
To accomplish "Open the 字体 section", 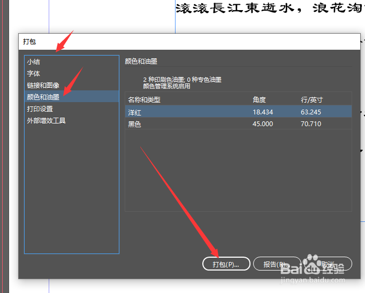I will 72,73.
